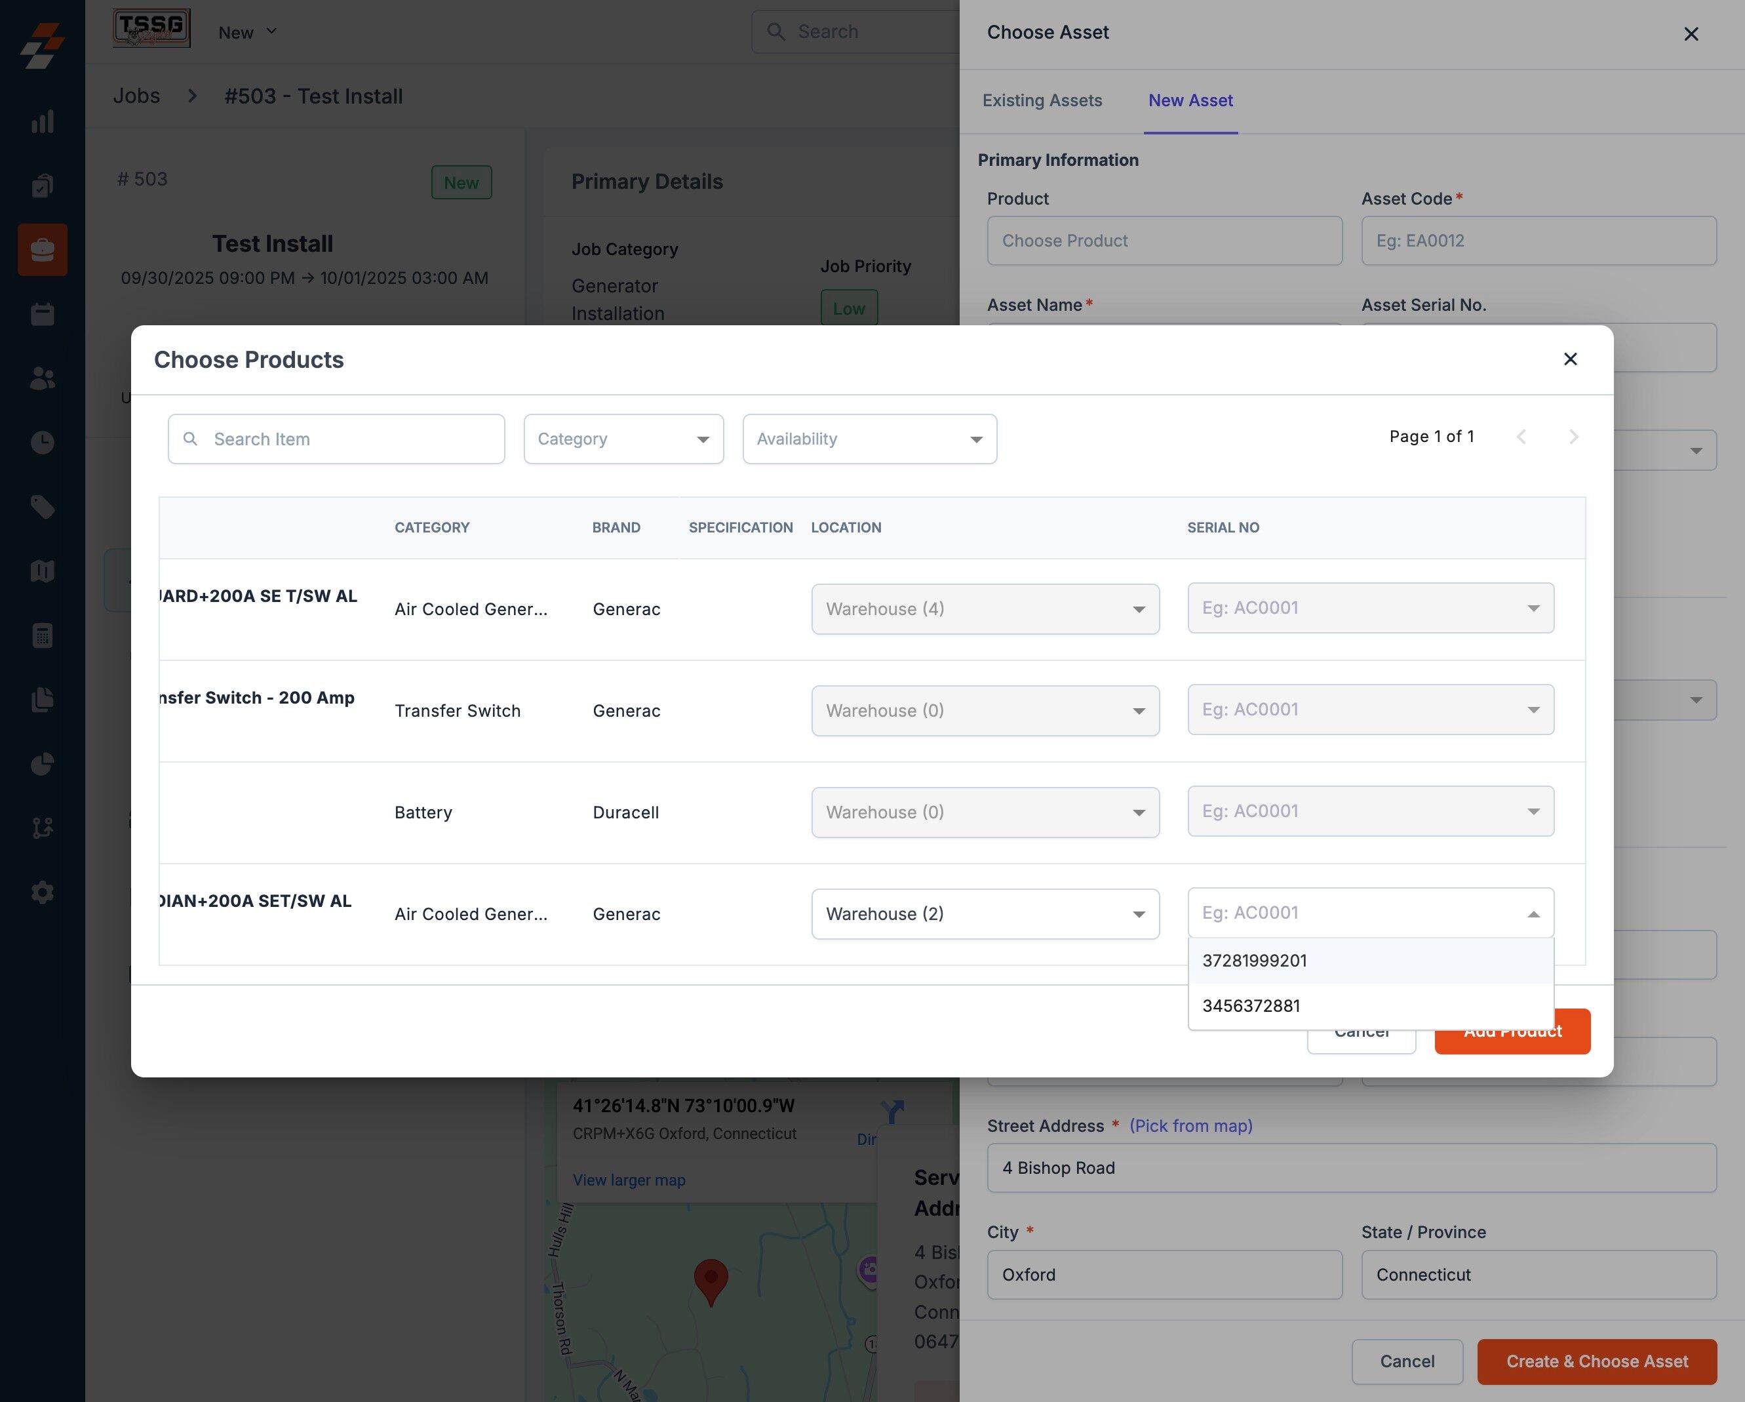Image resolution: width=1745 pixels, height=1402 pixels.
Task: Open the Warehouse (2) location dropdown
Action: pyautogui.click(x=985, y=914)
